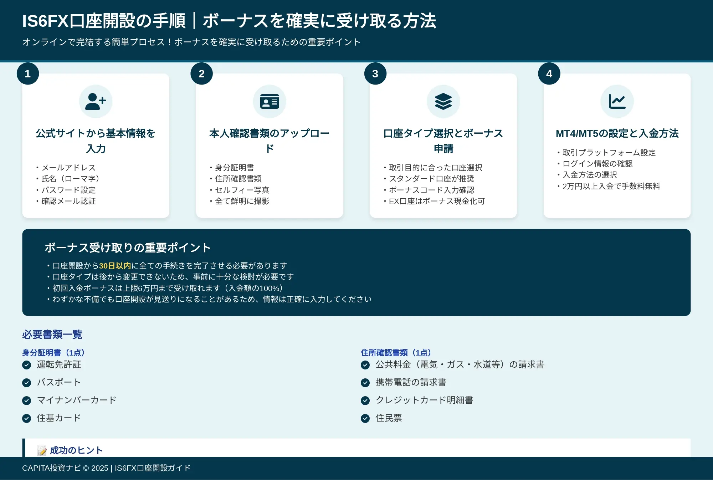This screenshot has height=480, width=713.
Task: Click check icon beside クレジットカード明細書
Action: pos(365,400)
